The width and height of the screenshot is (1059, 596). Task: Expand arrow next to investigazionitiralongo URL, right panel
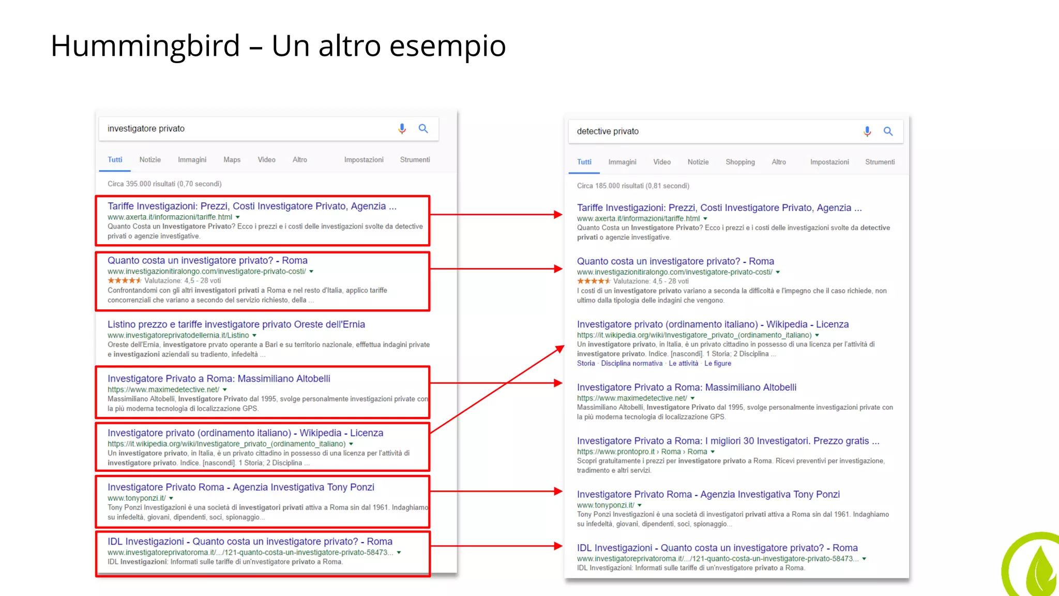(x=778, y=272)
